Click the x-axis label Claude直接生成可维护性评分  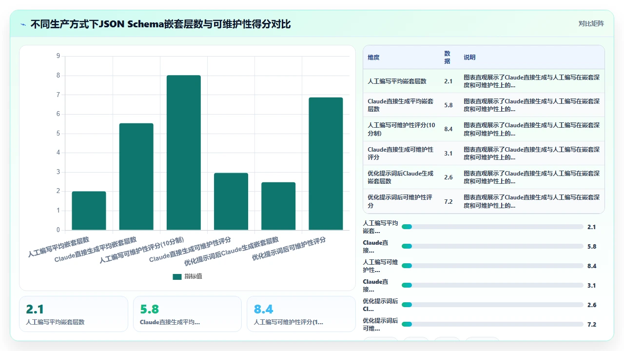pyautogui.click(x=190, y=249)
